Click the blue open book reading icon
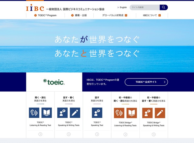This screenshot has height=143, width=194. (47, 113)
